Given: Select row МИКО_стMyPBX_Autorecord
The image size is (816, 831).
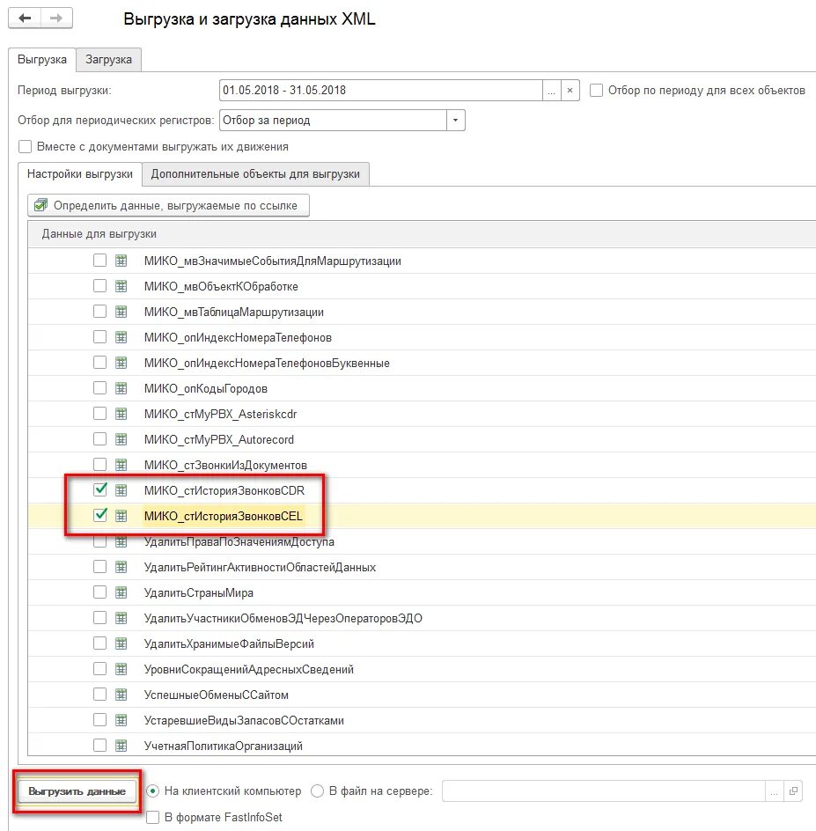Looking at the screenshot, I should pyautogui.click(x=422, y=439).
